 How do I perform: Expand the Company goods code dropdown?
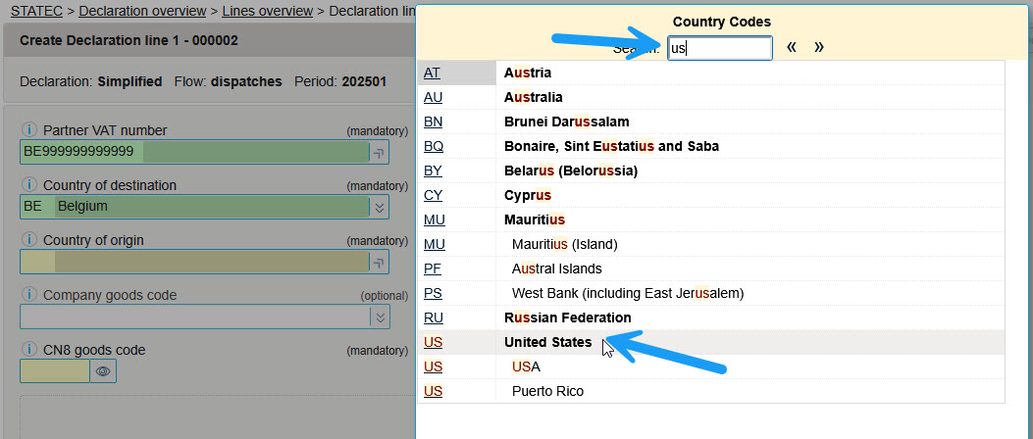point(379,317)
